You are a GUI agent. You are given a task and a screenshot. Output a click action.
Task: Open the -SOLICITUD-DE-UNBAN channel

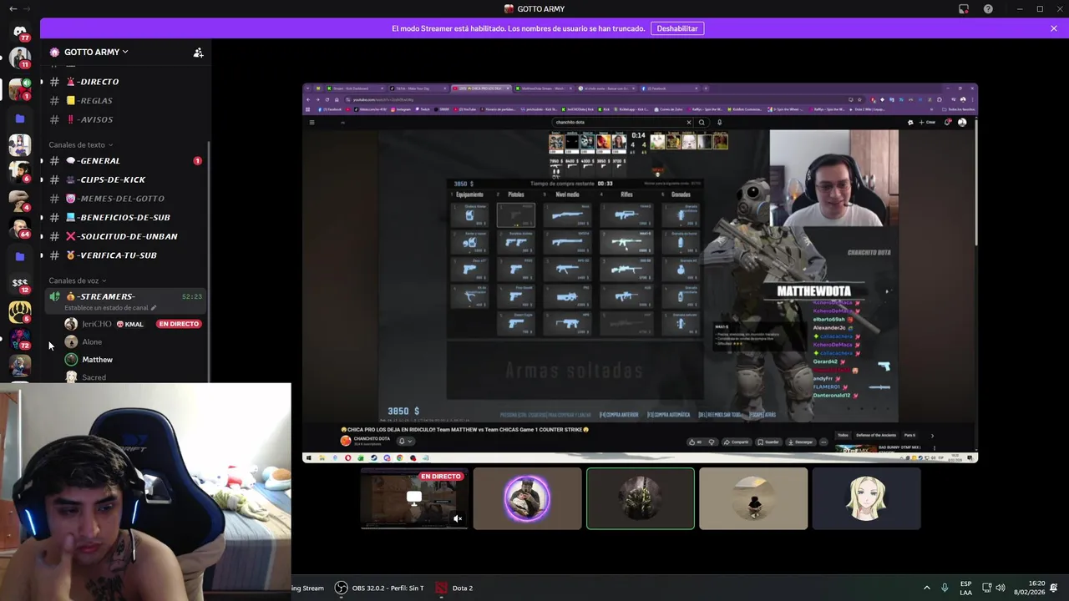pyautogui.click(x=125, y=236)
